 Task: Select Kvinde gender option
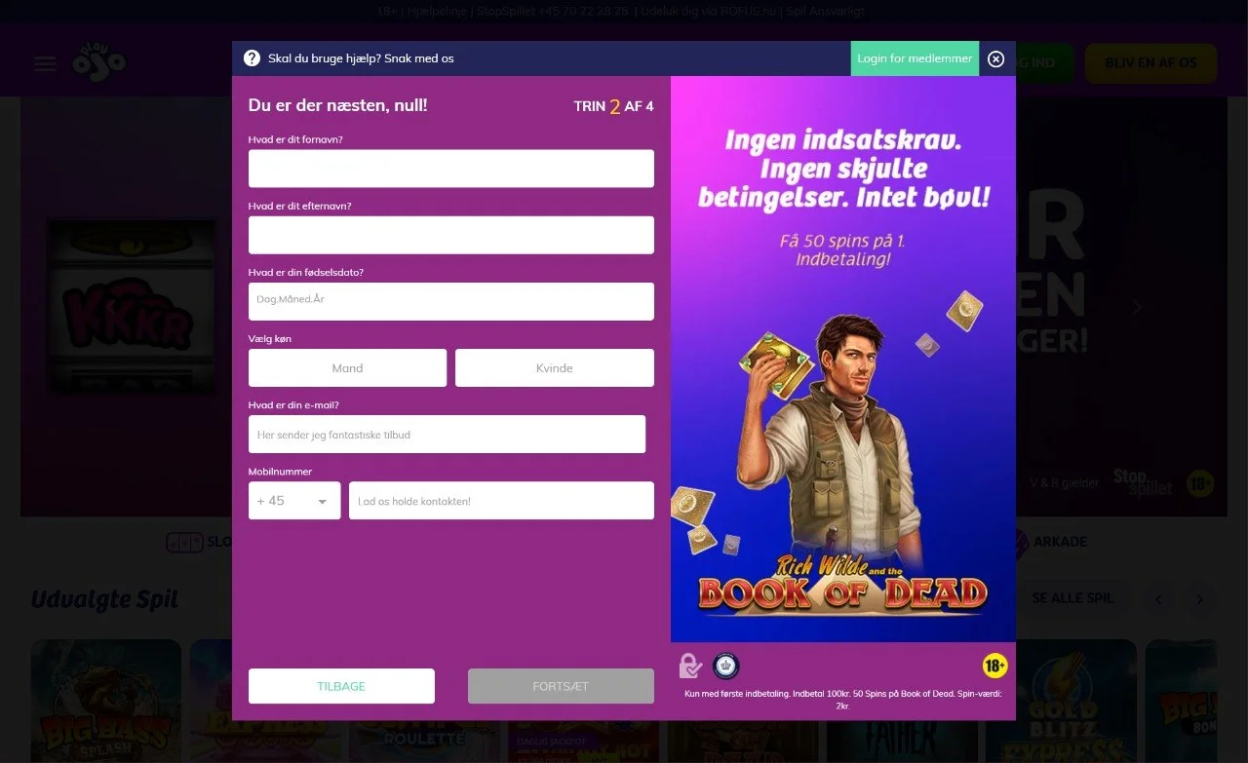point(555,368)
